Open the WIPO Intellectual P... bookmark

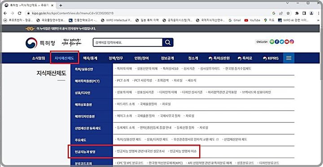point(116,20)
